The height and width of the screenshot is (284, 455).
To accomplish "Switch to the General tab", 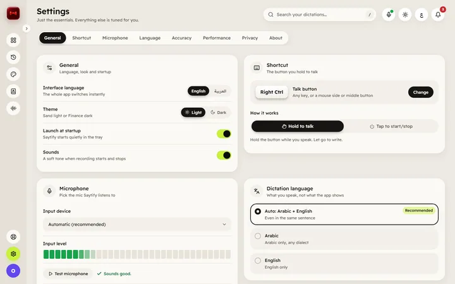I will click(52, 38).
